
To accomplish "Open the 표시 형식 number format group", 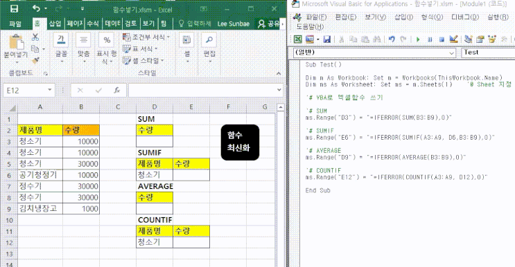I will (x=107, y=48).
